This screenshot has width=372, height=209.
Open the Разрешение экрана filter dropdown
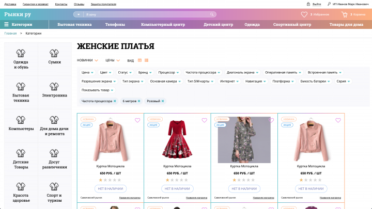click(x=99, y=82)
